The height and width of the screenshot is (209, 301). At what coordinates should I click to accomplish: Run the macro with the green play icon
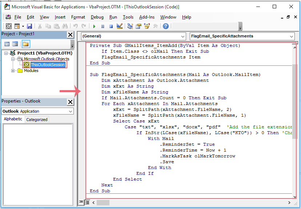pos(94,26)
